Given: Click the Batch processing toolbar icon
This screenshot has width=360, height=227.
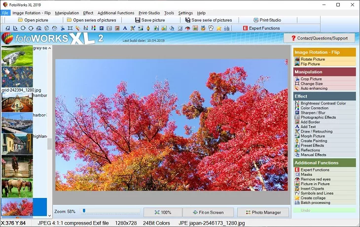Looking at the screenshot, I should click(x=227, y=28).
